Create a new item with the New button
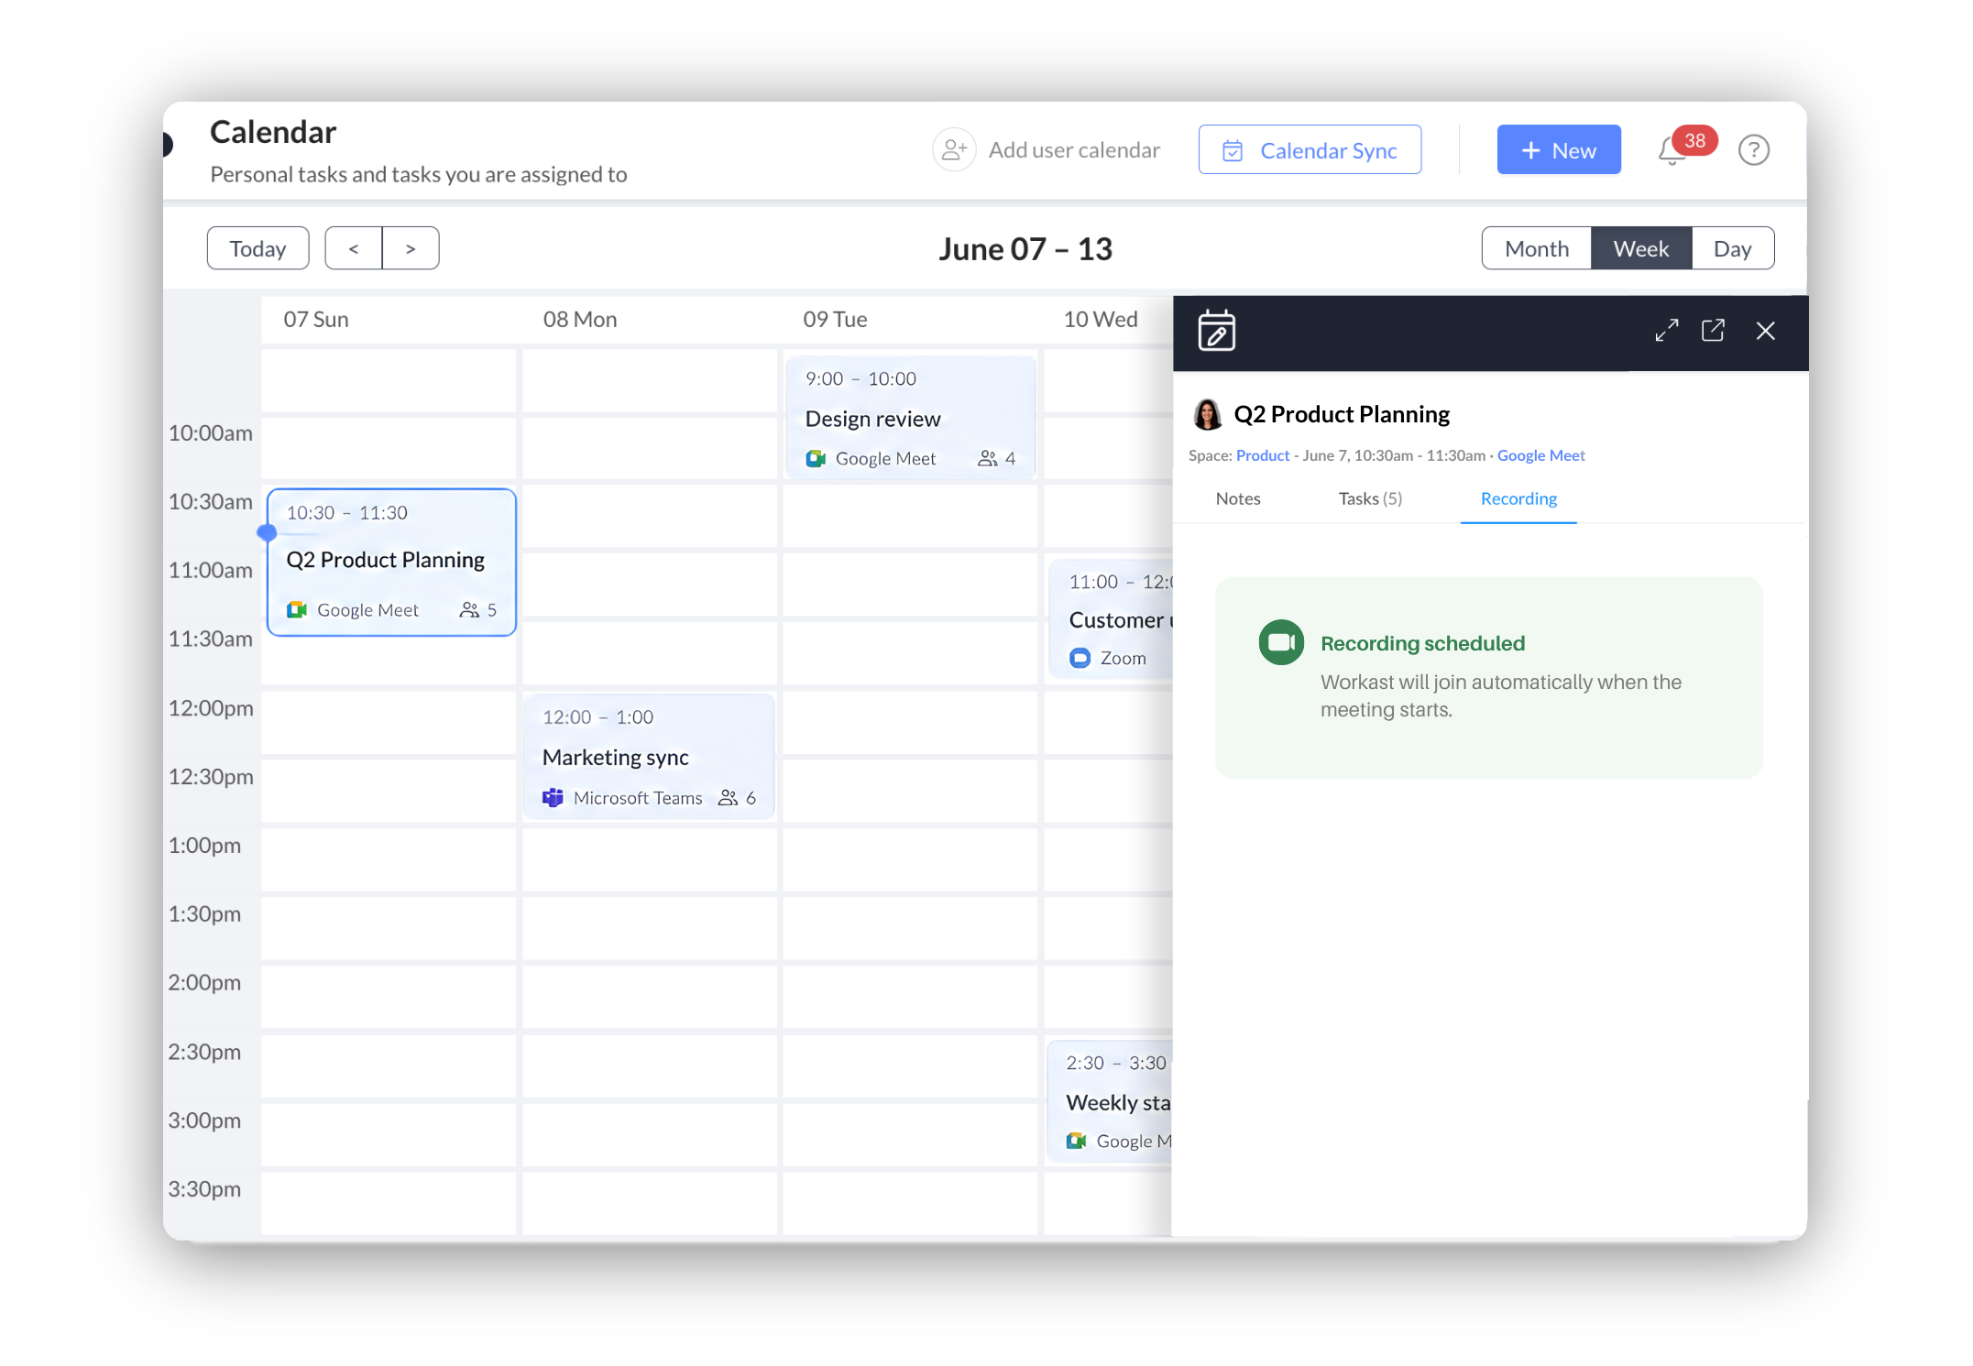 [x=1558, y=150]
